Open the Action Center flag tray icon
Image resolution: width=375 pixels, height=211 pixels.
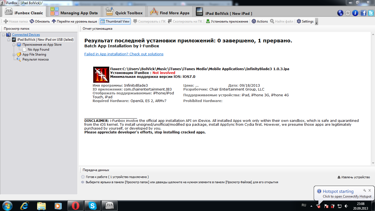326,206
